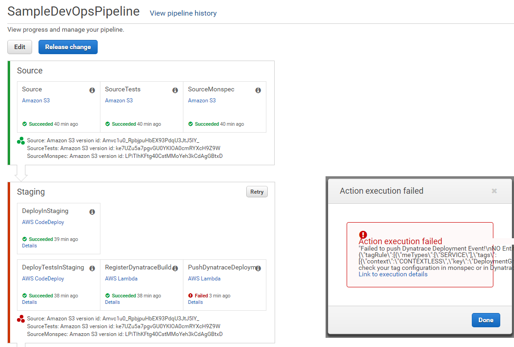This screenshot has height=347, width=514.
Task: Click red 'Action execution failed' error heading
Action: coord(400,241)
